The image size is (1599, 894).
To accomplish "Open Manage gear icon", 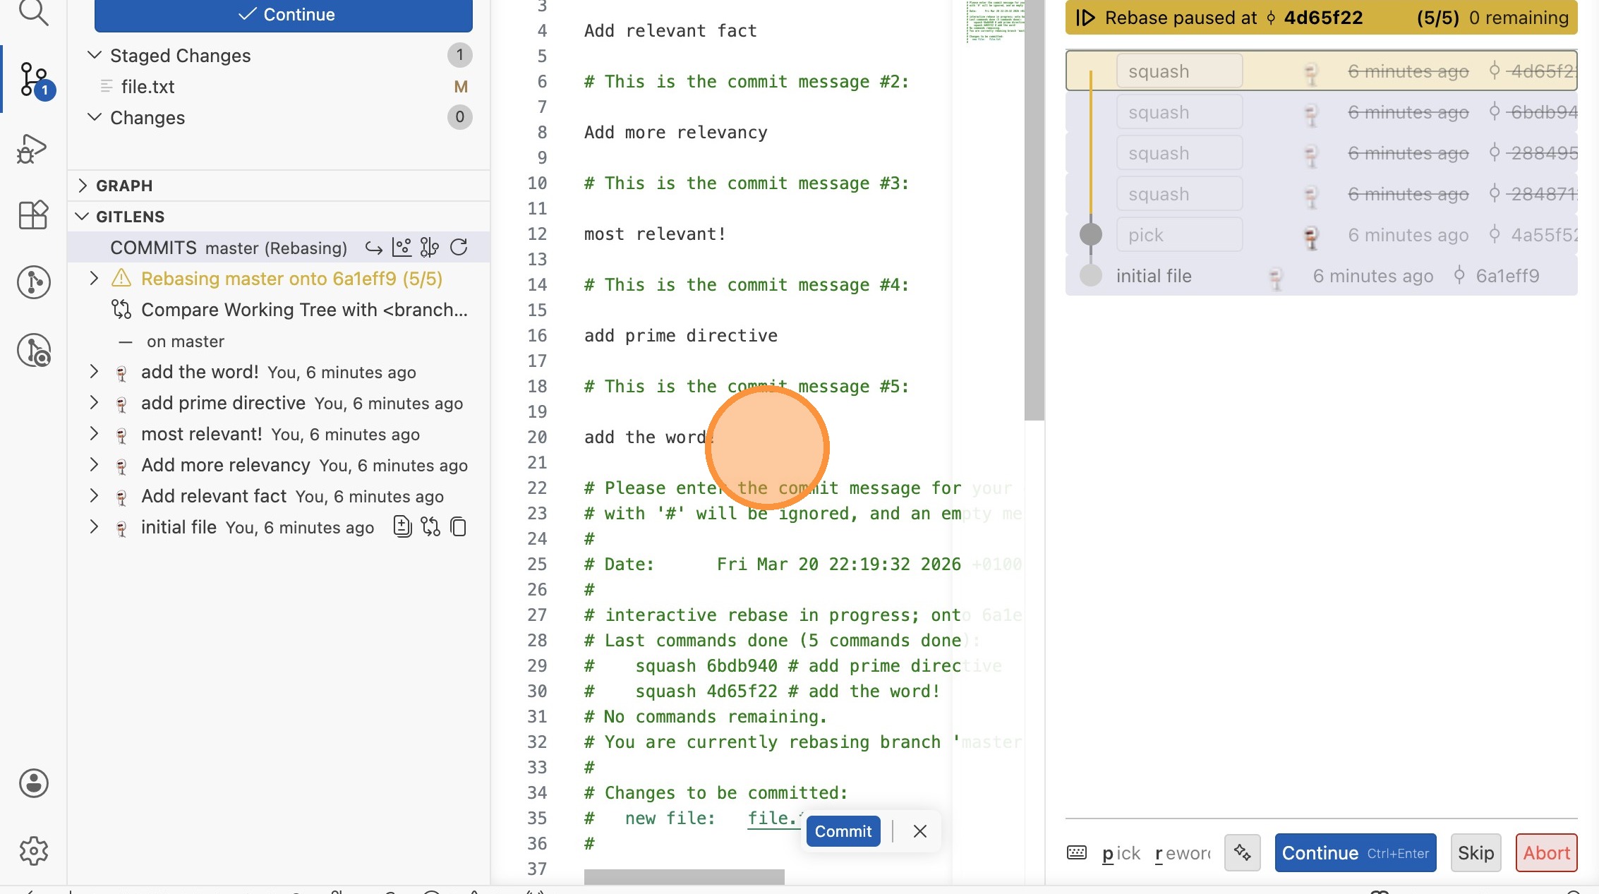I will coord(33,851).
